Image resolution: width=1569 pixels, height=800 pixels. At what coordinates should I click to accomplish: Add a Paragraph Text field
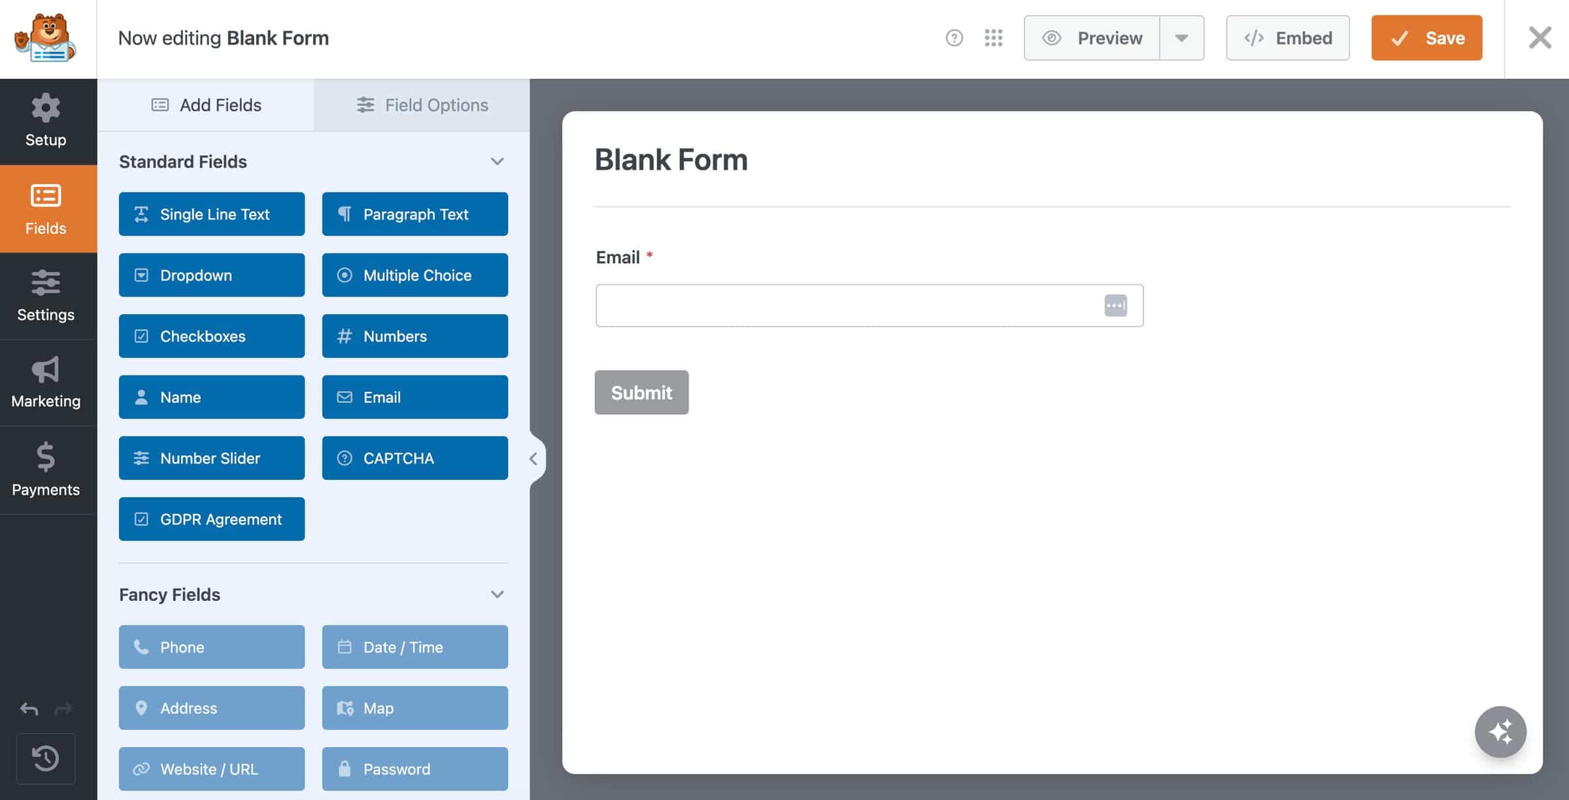415,214
